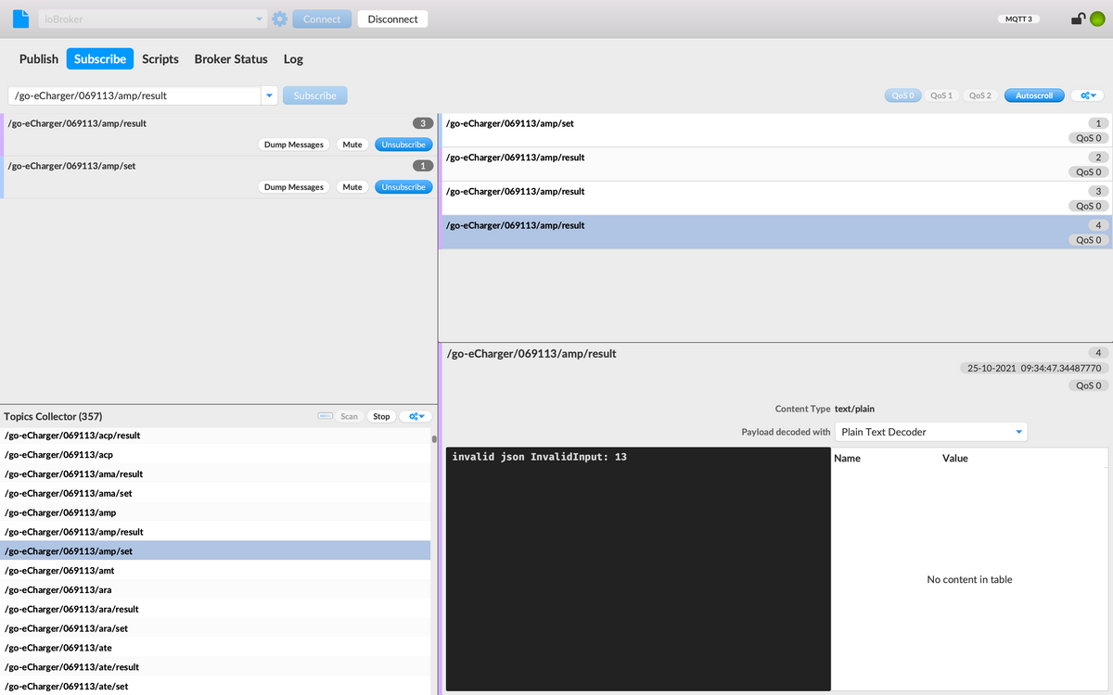Click the Topics Collector scan progress indicator

point(326,417)
